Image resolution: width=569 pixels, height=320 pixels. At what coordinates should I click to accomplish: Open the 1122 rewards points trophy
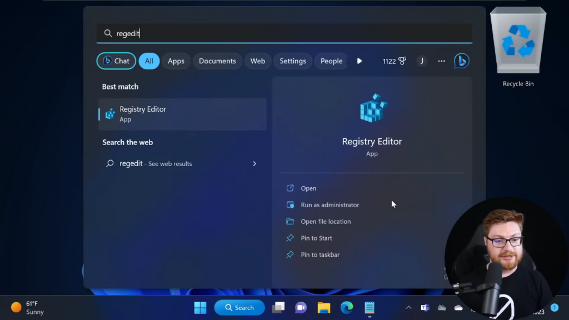pyautogui.click(x=394, y=61)
